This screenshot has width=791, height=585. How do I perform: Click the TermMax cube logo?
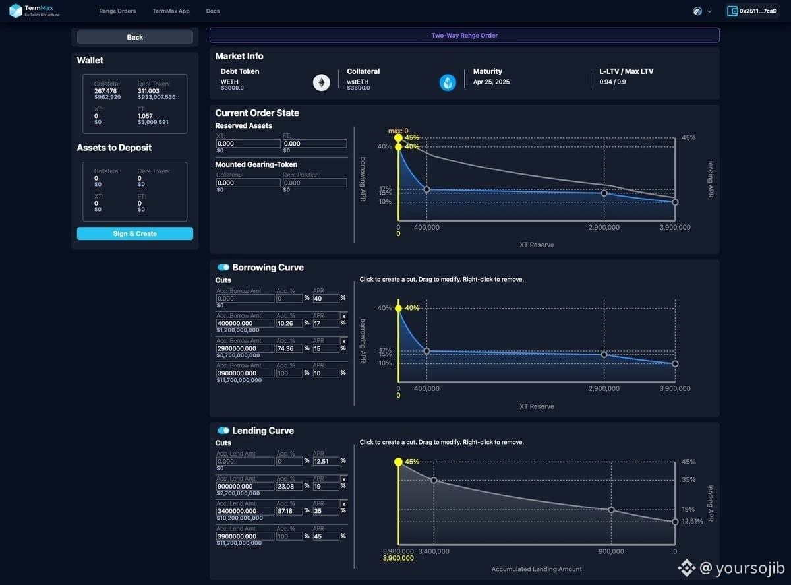[15, 11]
